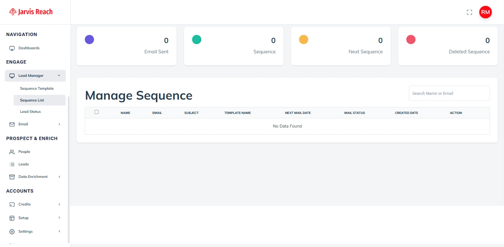504x247 pixels.
Task: Open Dashboards in the navigation
Action: [x=29, y=48]
